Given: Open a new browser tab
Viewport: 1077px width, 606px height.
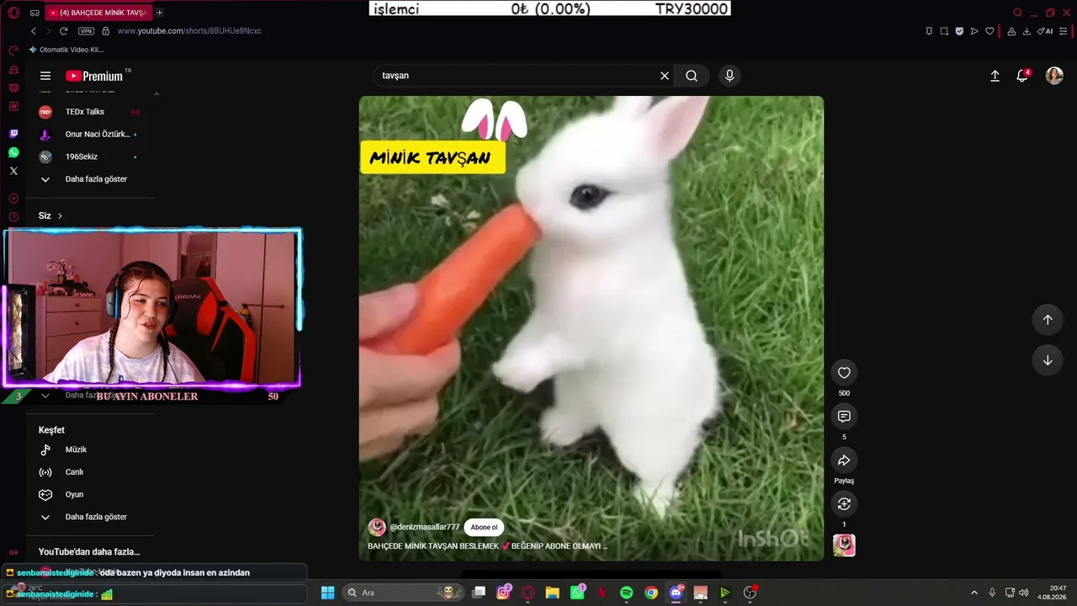Looking at the screenshot, I should (160, 13).
